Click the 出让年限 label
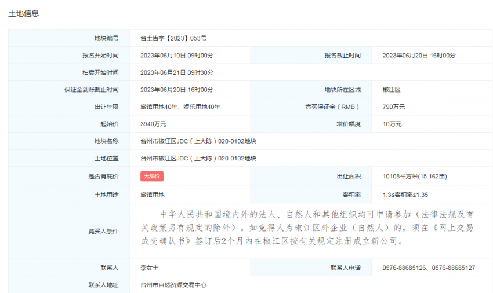The height and width of the screenshot is (293, 493). [x=106, y=107]
